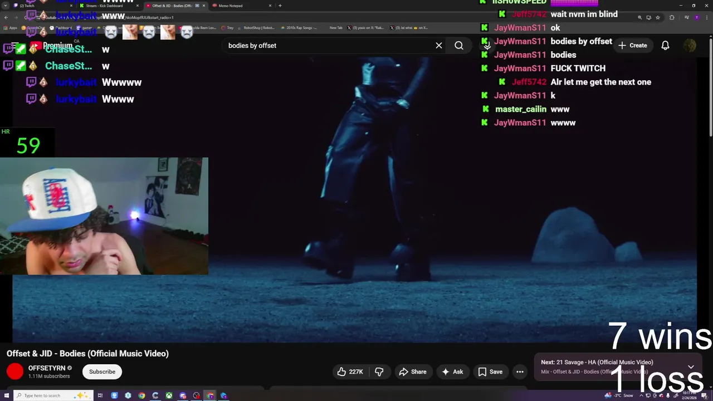
Task: Save the video to a playlist
Action: pyautogui.click(x=490, y=372)
